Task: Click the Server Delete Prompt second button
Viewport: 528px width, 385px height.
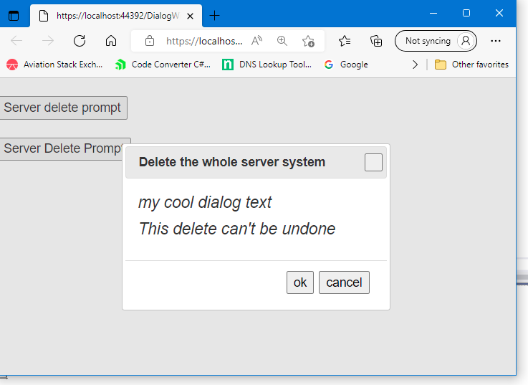Action: (x=62, y=148)
